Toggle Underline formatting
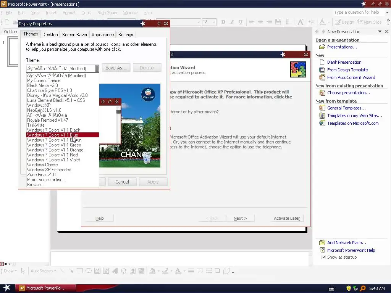This screenshot has height=293, width=391. coord(241,22)
